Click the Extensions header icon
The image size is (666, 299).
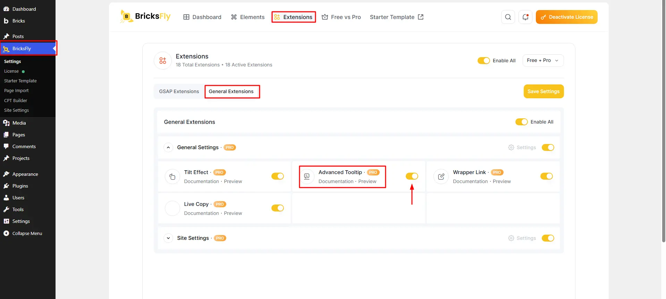(163, 61)
